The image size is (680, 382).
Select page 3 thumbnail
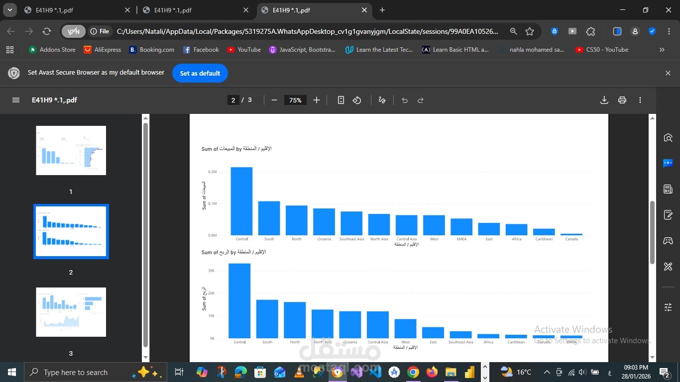click(71, 312)
